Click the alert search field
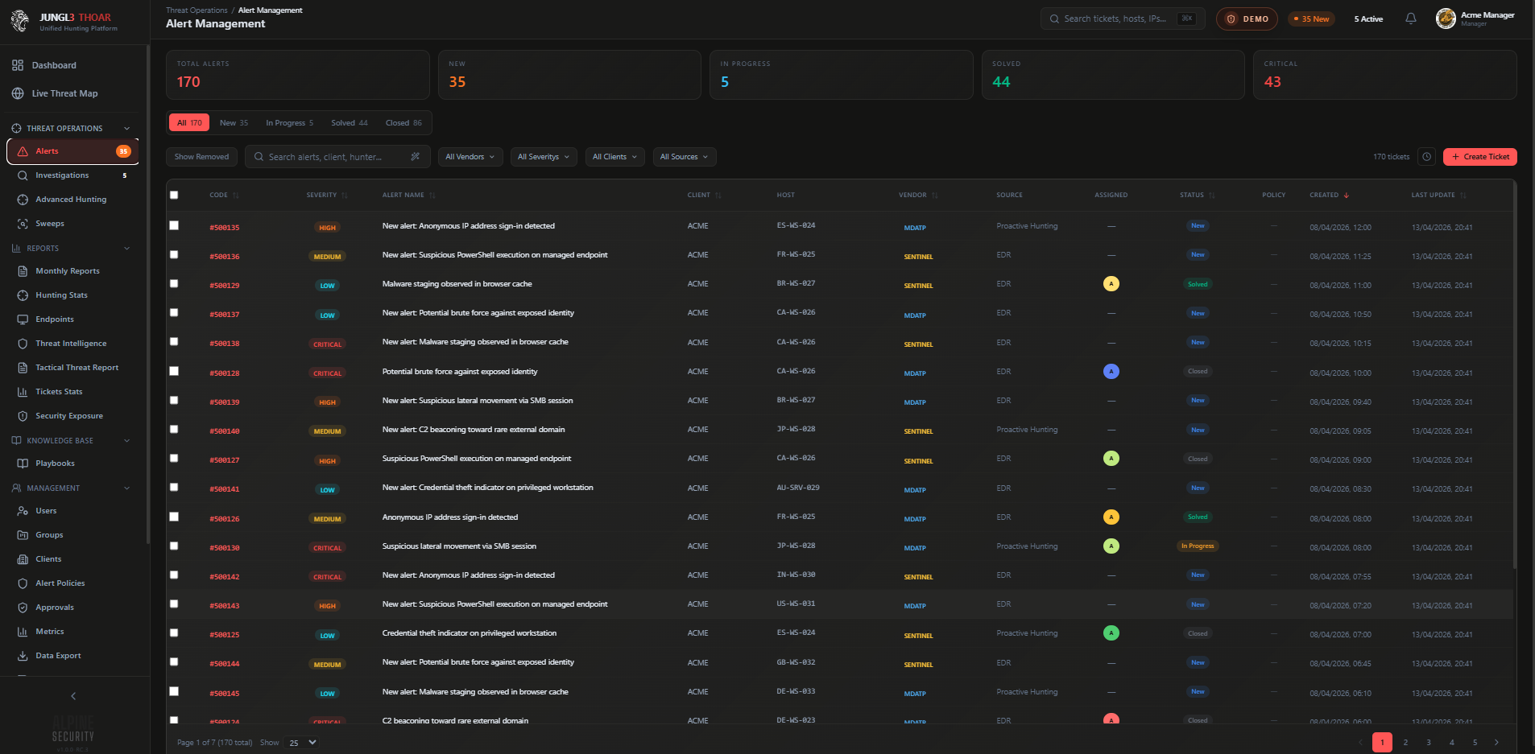 coord(338,157)
